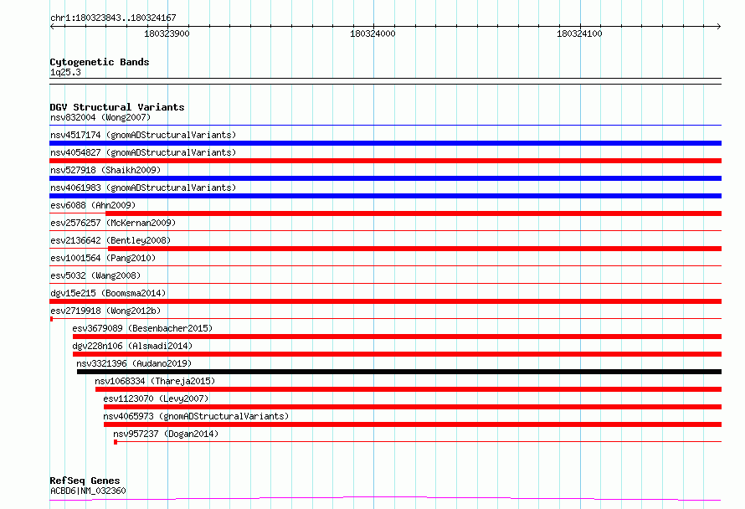
Task: Click the DGV Structural Variants track title
Action: click(117, 107)
